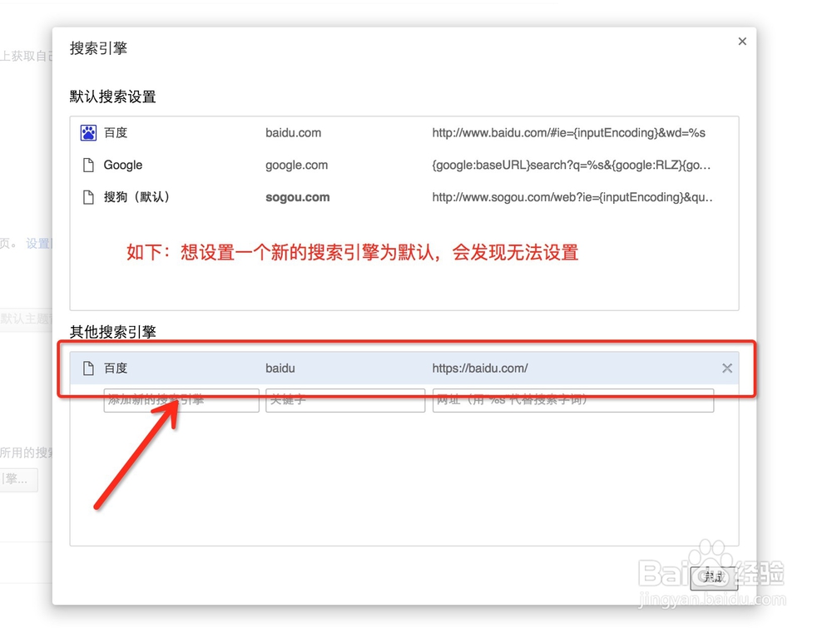Click page icon beside 百度 in other engines
Image resolution: width=832 pixels, height=628 pixels.
click(x=88, y=368)
